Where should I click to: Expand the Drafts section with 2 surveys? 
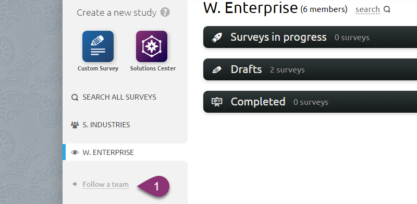pos(310,69)
